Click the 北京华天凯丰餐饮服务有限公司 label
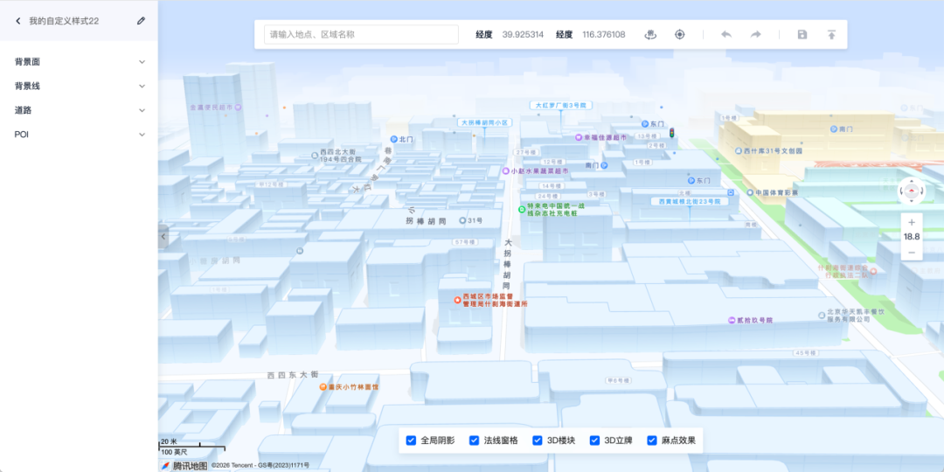Screen dimensions: 944x472 856,316
